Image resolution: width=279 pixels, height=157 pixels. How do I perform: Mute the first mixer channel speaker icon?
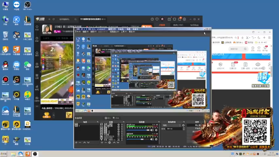pyautogui.click(x=152, y=130)
